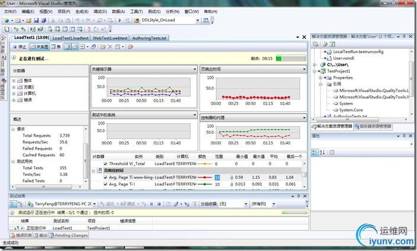Screen dimensions: 417x251
Task: Expand the 错误 counter node
Action: tap(14, 100)
